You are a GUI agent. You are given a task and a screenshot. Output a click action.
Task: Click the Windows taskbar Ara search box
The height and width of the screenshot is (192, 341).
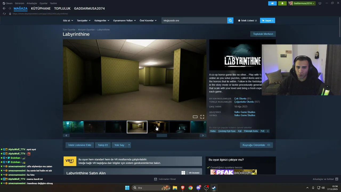click(152, 188)
